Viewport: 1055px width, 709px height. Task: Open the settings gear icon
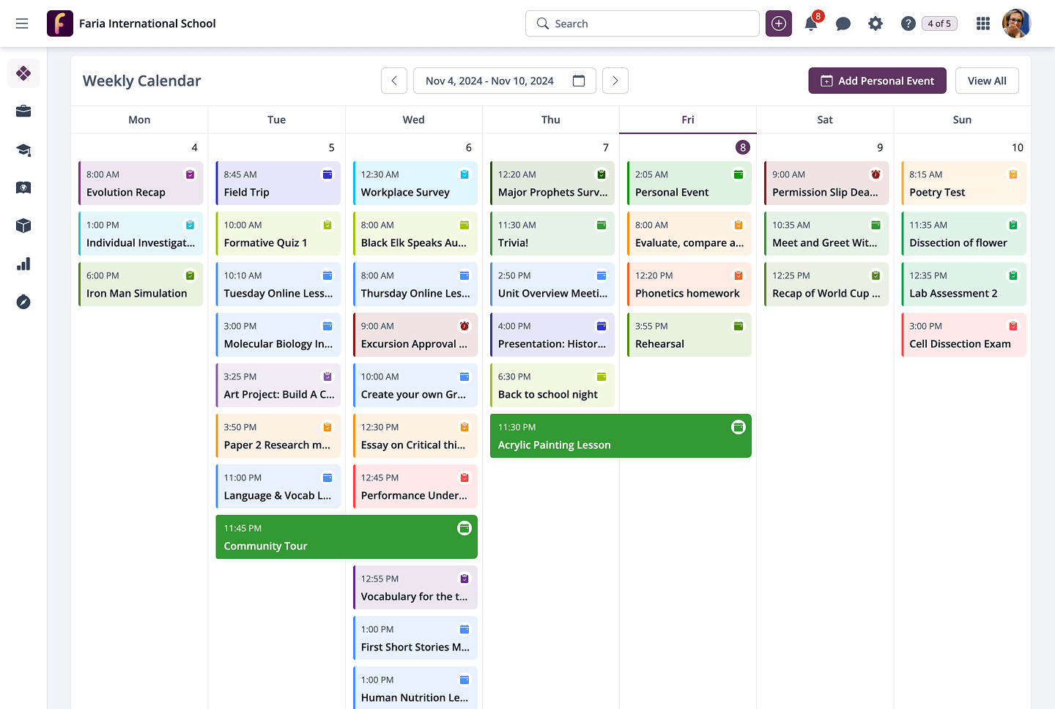tap(876, 24)
